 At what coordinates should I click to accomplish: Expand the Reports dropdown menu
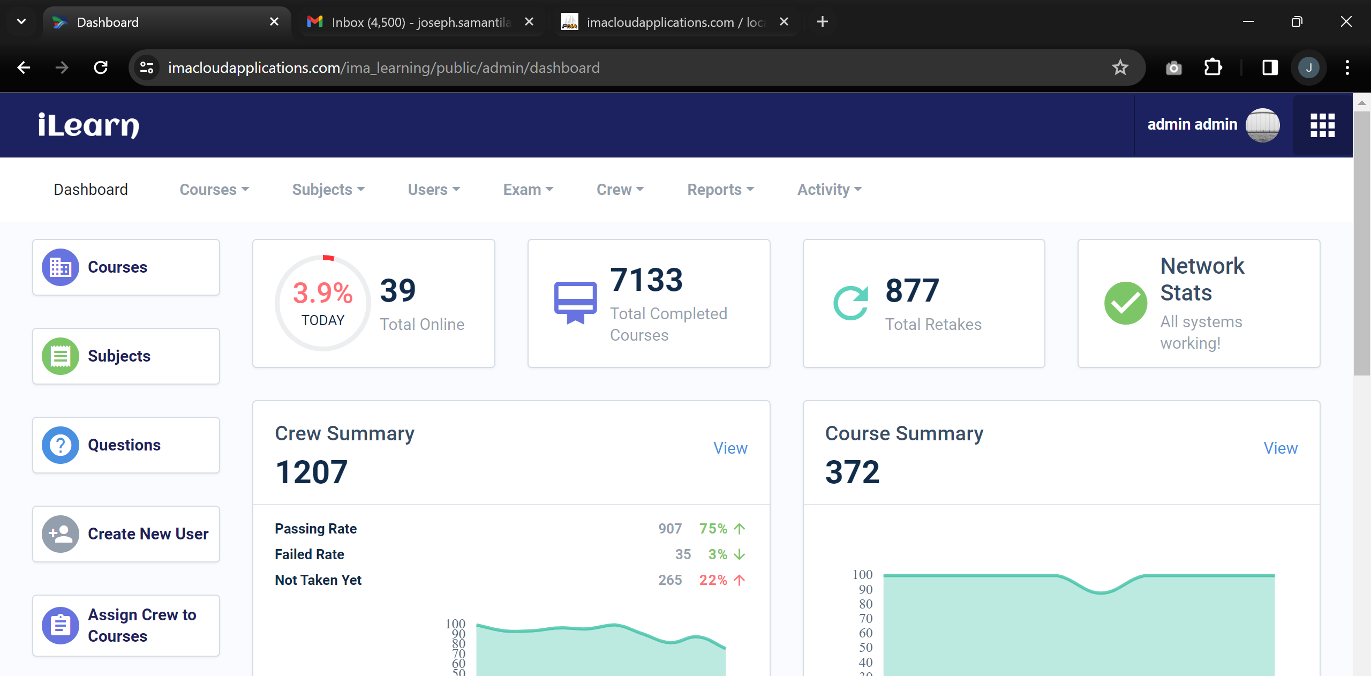click(721, 190)
